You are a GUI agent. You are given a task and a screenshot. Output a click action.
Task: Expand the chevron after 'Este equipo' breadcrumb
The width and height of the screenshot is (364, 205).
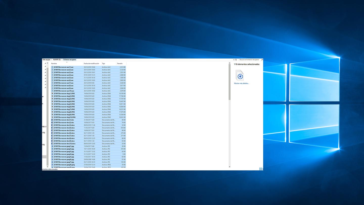click(x=52, y=60)
